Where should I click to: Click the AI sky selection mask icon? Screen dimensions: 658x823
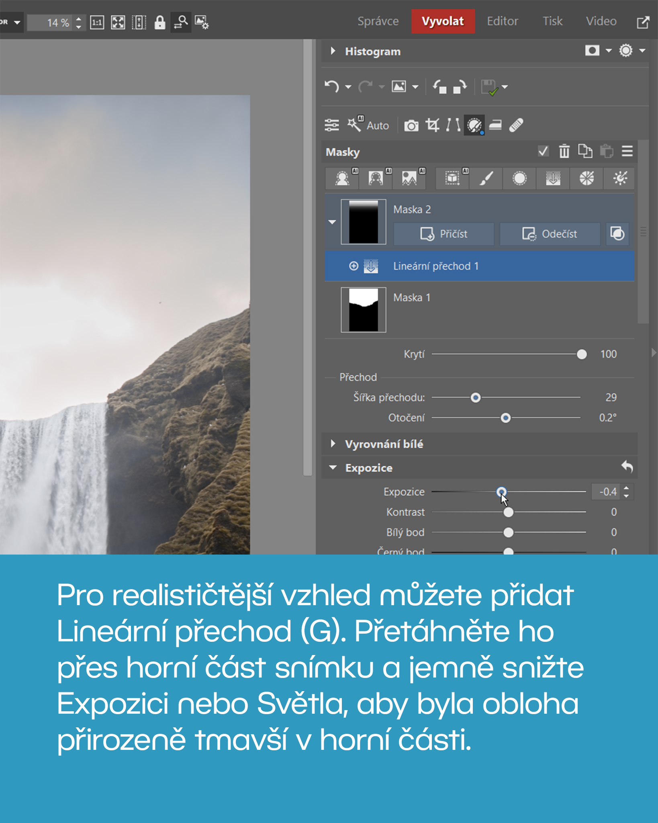[x=409, y=178]
